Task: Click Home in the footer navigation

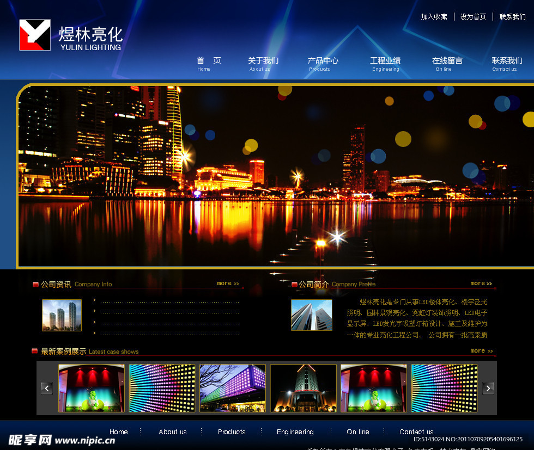Action: (x=119, y=431)
